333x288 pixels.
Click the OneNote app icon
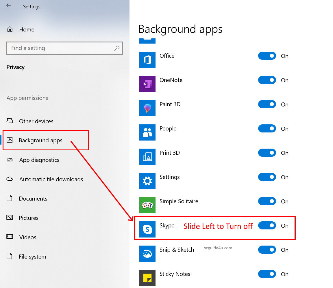pos(147,84)
